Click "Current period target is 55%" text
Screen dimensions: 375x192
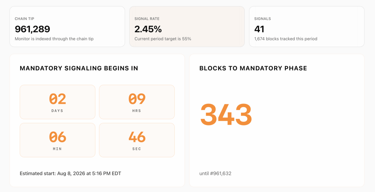pos(163,39)
